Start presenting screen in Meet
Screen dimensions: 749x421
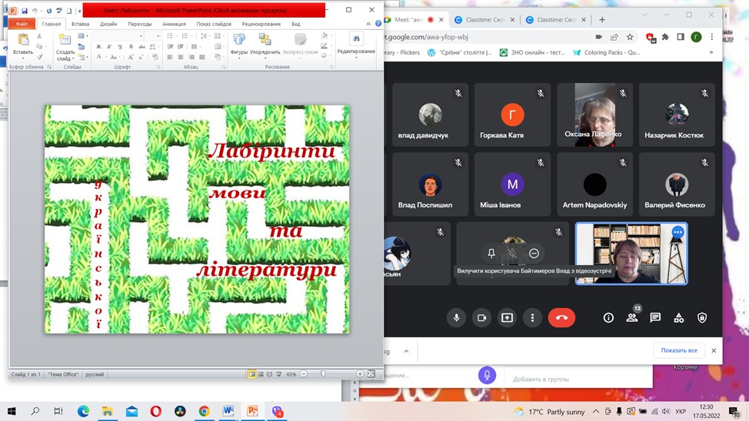click(507, 317)
